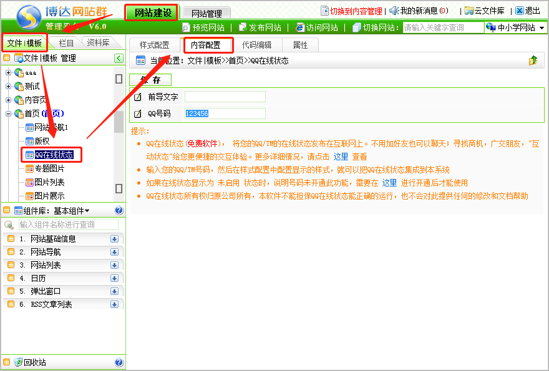The height and width of the screenshot is (371, 549).
Task: Click the preview website (预览网站) icon
Action: (186, 27)
